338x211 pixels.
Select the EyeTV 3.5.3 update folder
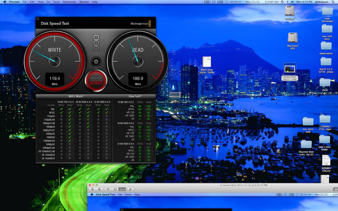point(326,65)
